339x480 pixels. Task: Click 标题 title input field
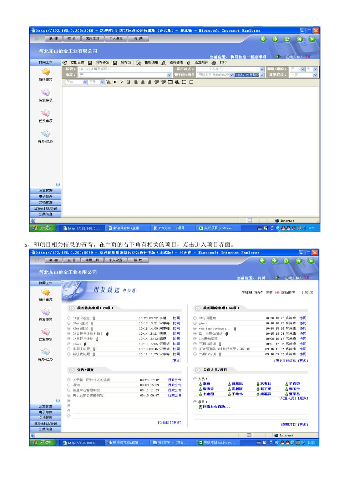click(125, 69)
